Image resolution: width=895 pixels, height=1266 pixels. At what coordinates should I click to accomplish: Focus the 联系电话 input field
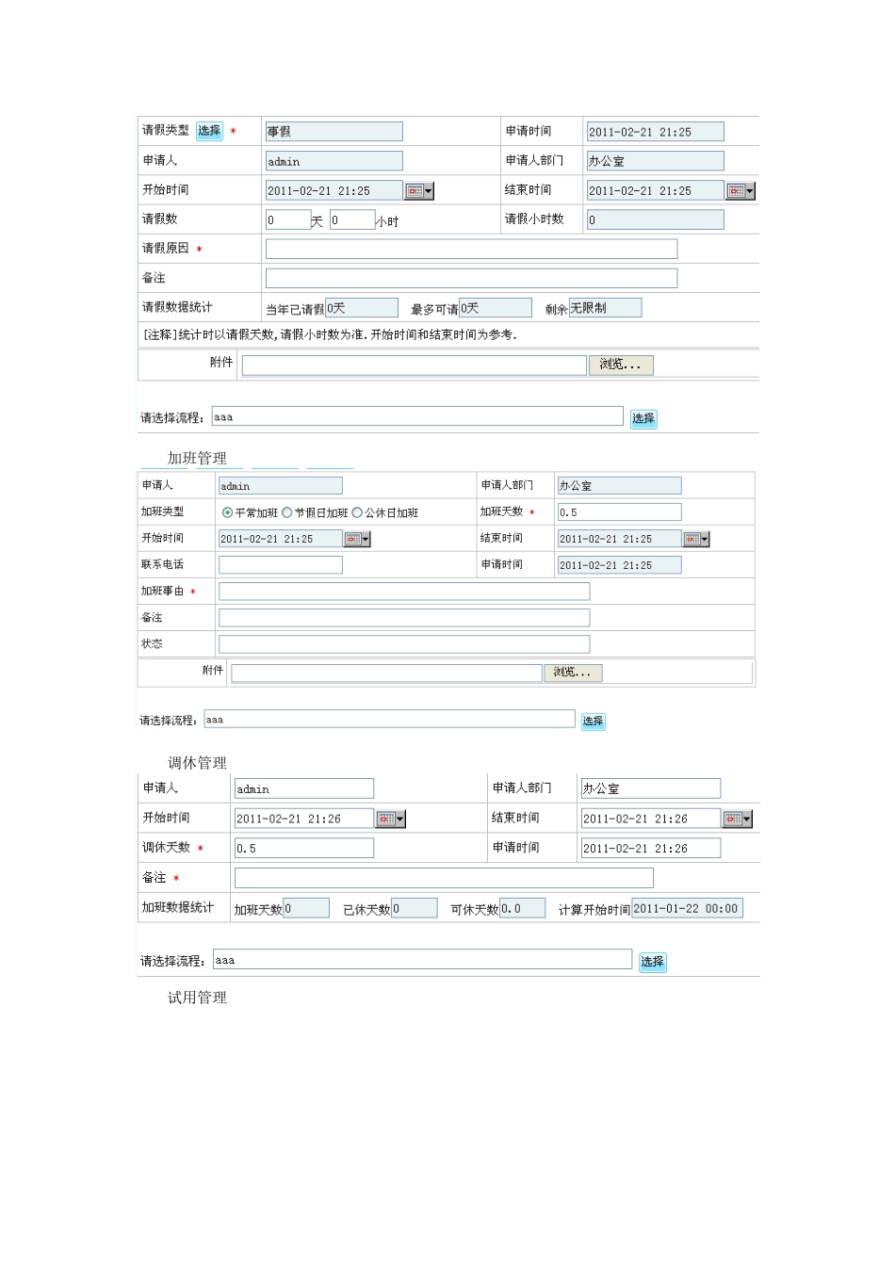pos(280,565)
